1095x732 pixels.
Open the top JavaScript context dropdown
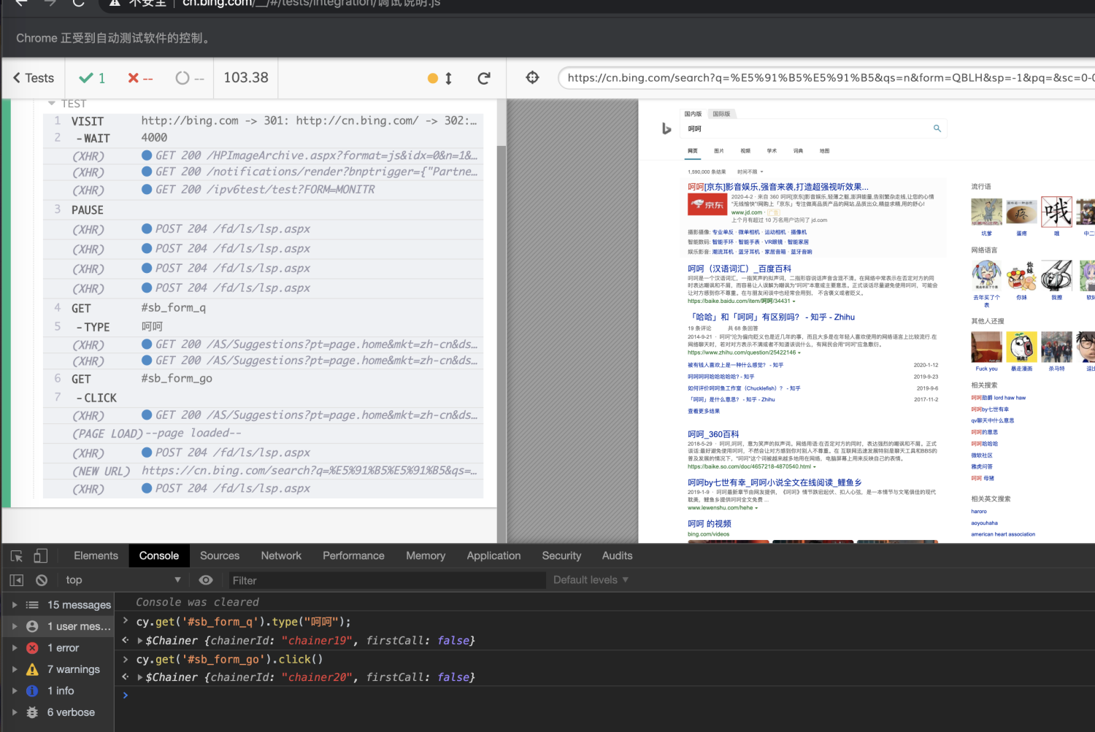tap(123, 580)
